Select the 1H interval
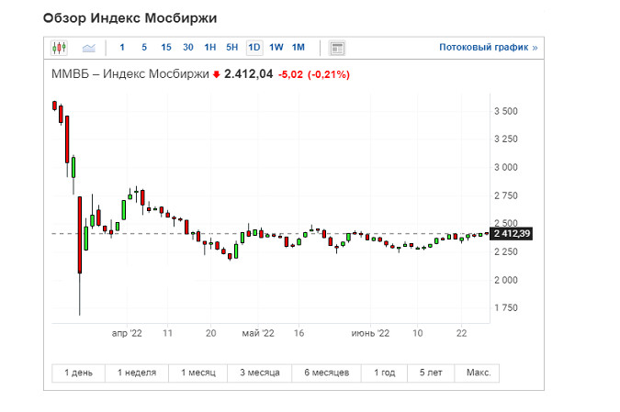 [210, 48]
